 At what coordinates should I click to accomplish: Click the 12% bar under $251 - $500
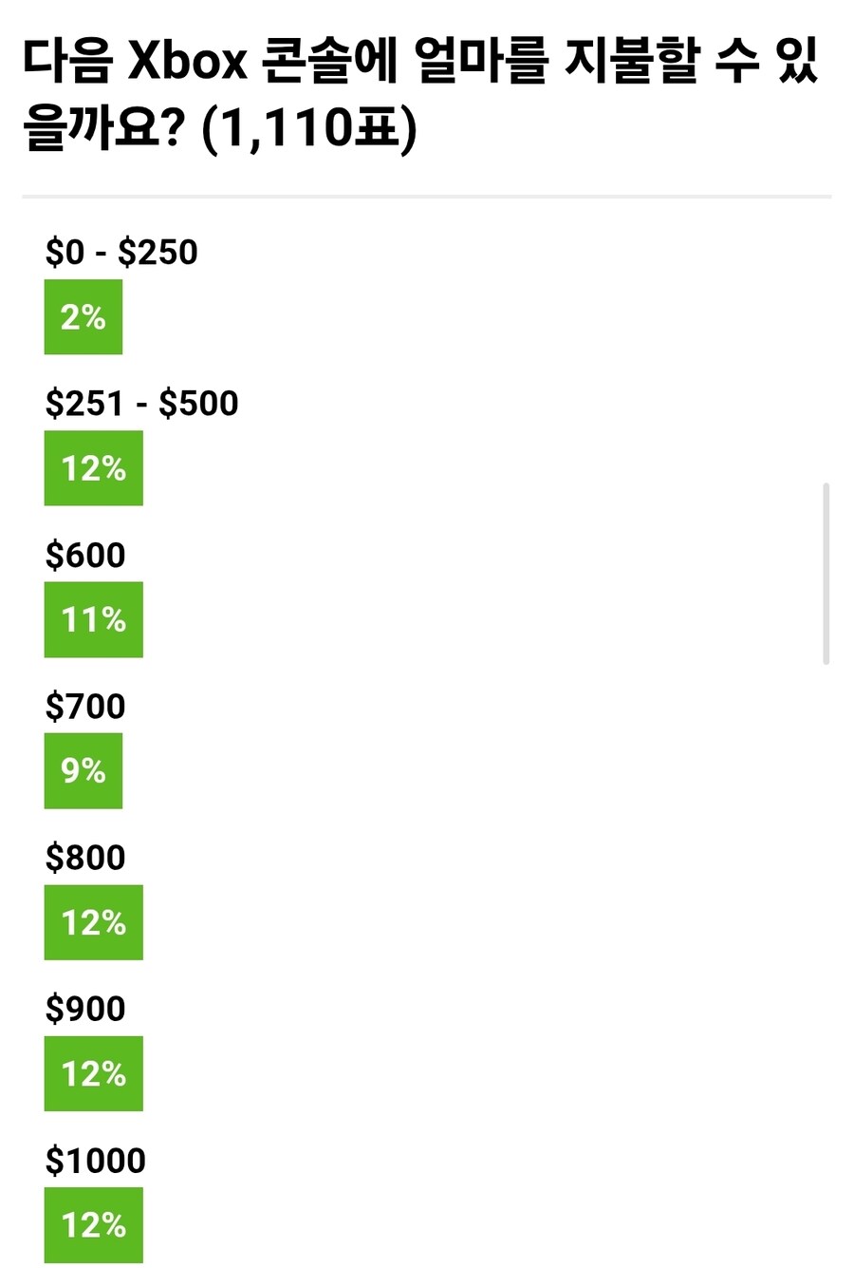pos(94,468)
